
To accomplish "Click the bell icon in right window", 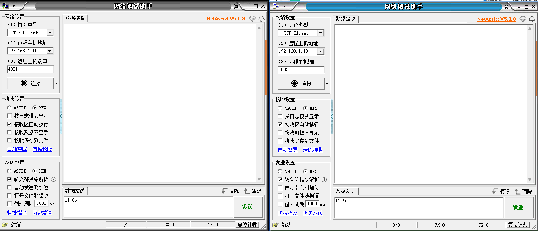I will [532, 19].
